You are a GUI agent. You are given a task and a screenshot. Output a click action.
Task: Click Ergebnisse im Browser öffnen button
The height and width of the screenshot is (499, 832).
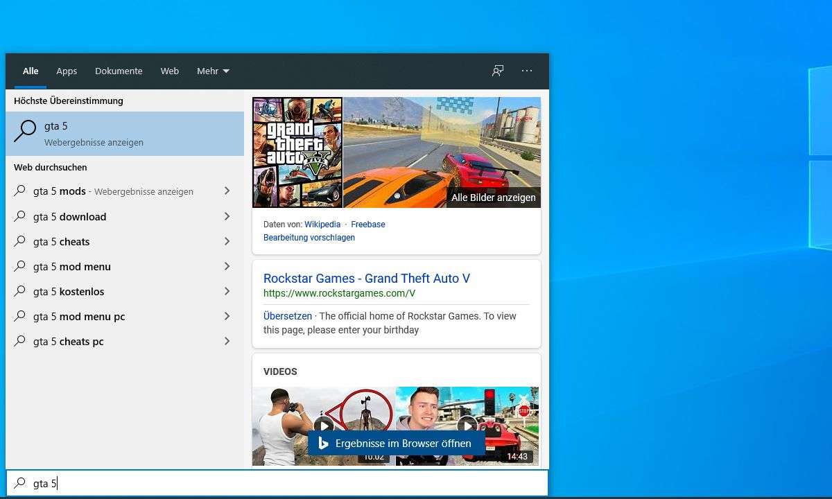(396, 444)
